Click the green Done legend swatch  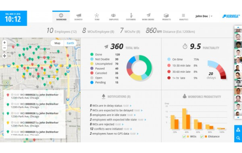92,54
